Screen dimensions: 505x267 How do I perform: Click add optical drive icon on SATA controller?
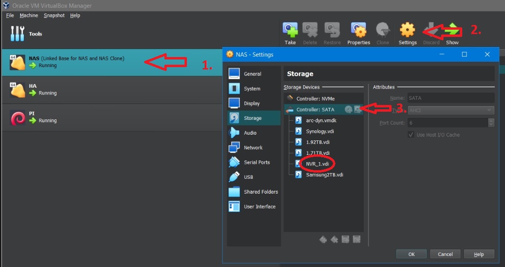[348, 110]
